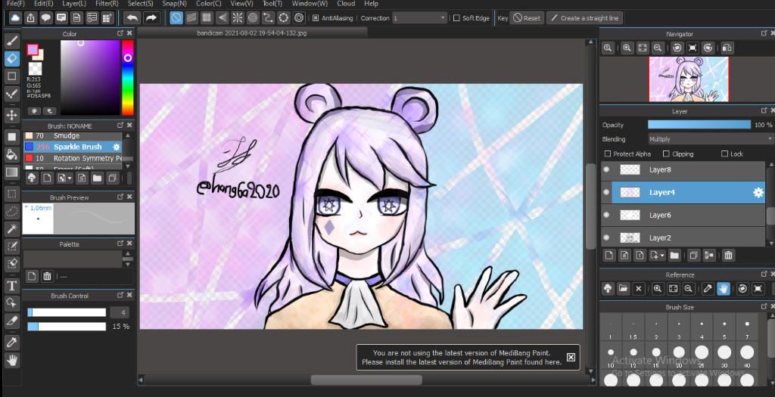The width and height of the screenshot is (775, 397).
Task: Delete layer with trash icon
Action: point(728,256)
